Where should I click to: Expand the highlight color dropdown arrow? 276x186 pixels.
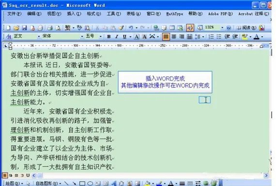(250, 37)
